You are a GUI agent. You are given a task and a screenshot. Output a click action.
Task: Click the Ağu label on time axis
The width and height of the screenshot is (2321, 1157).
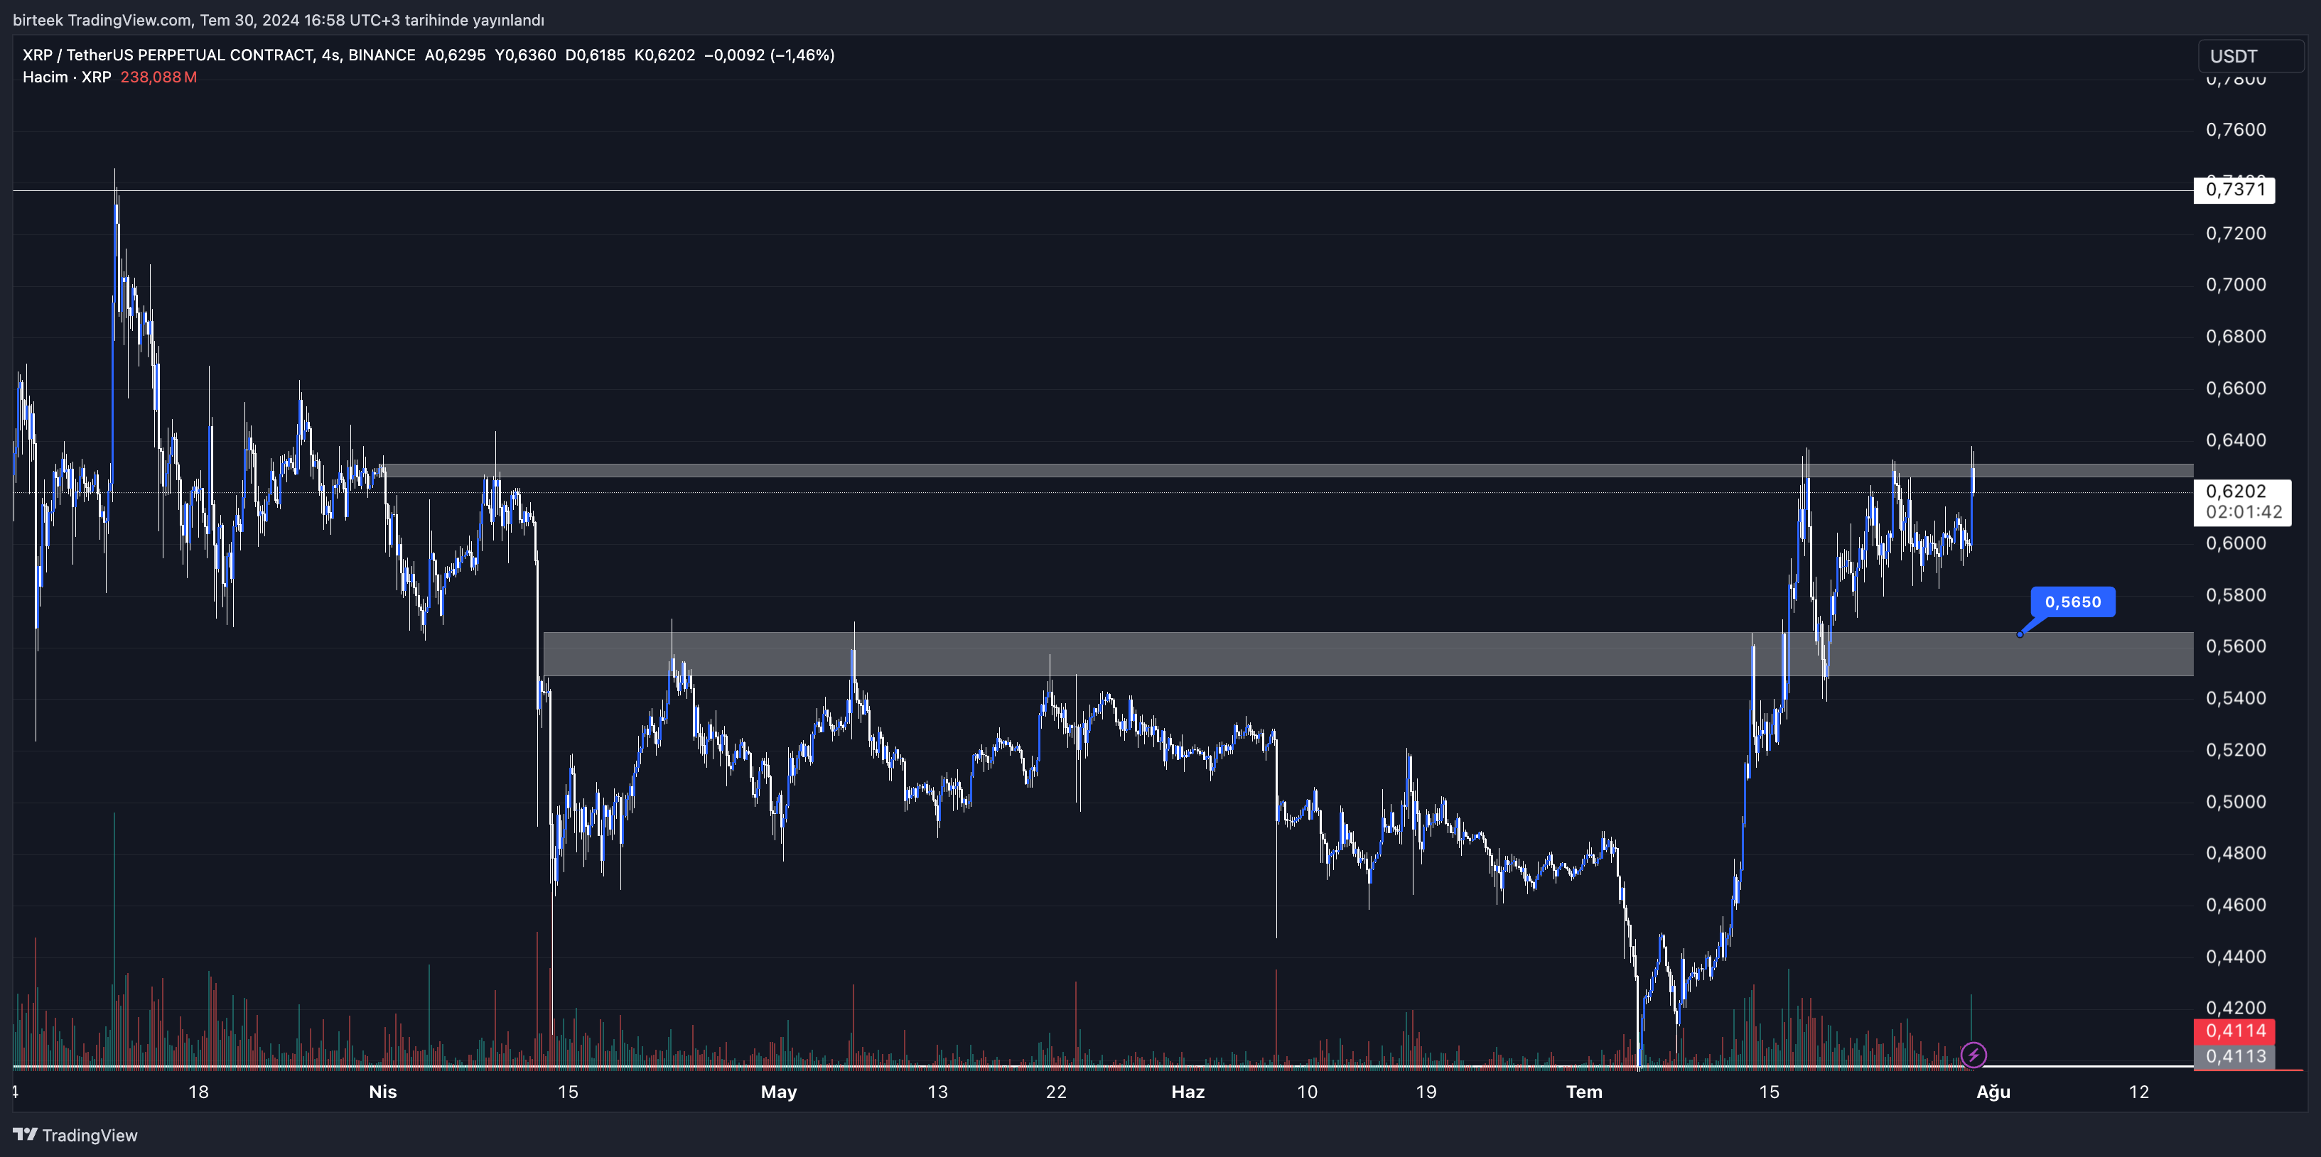1993,1091
